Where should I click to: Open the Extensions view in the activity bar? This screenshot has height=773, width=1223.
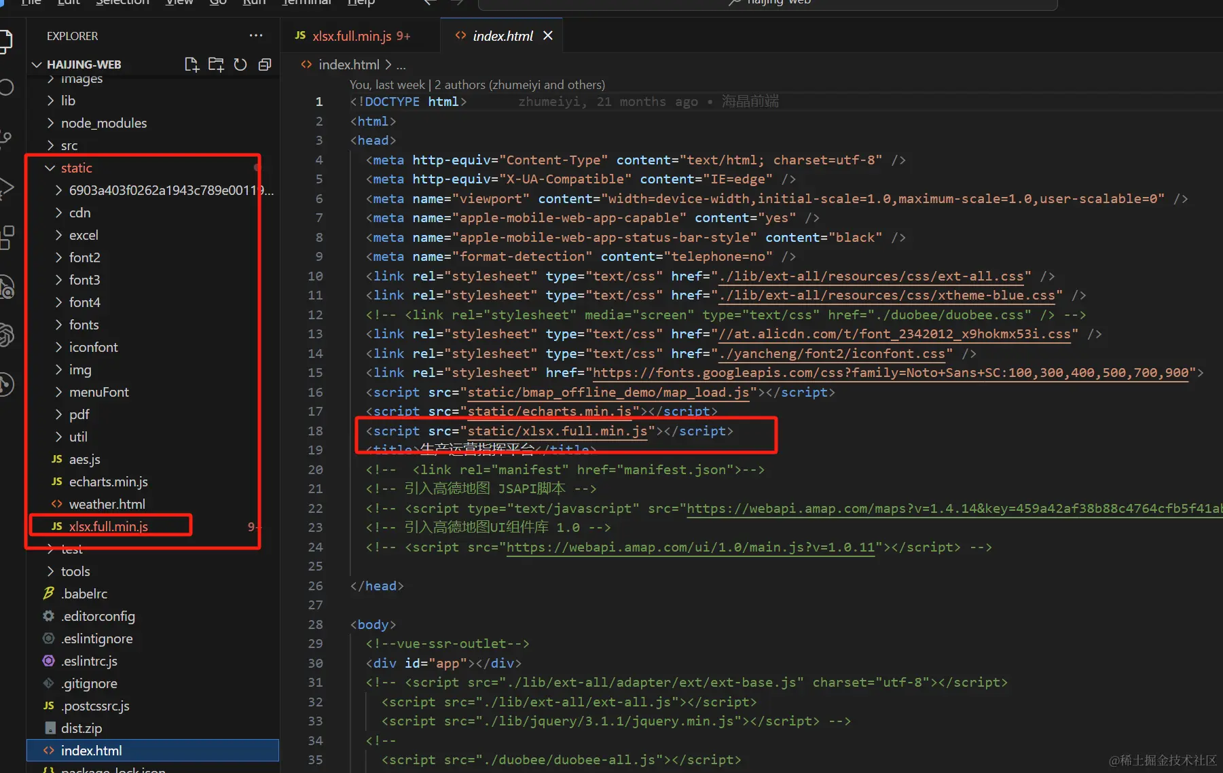tap(5, 237)
